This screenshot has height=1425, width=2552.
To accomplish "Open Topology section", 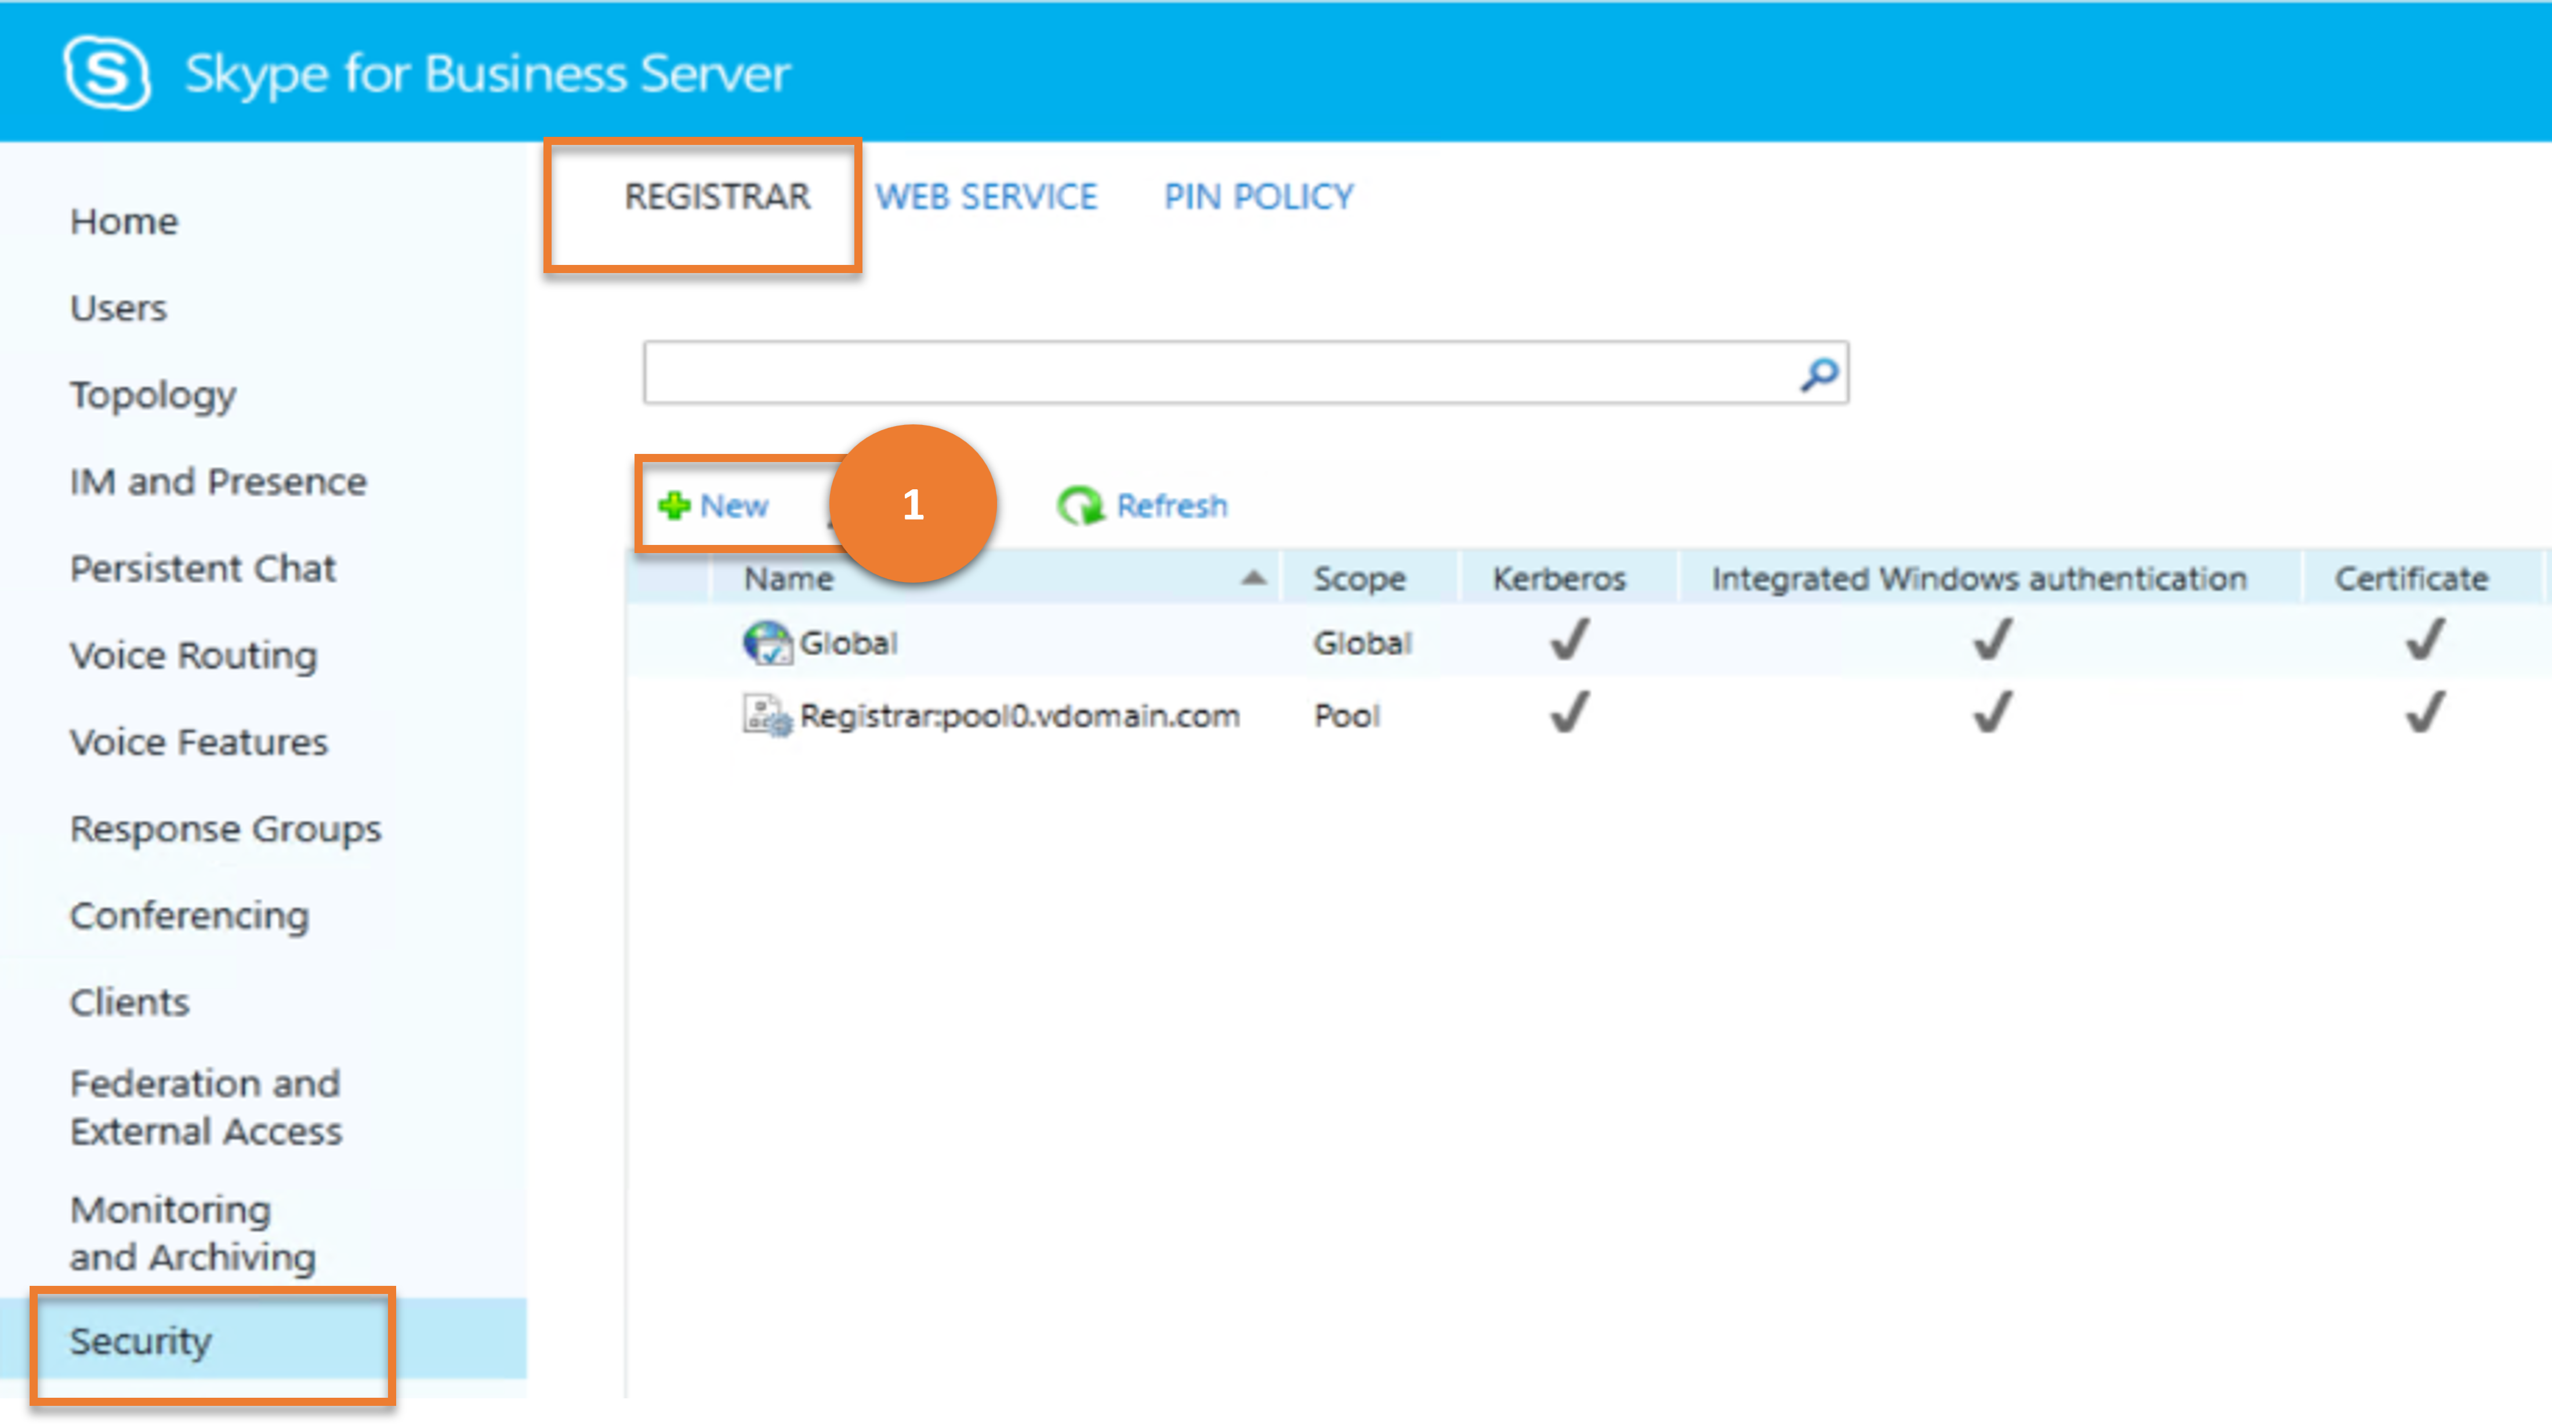I will click(x=153, y=395).
